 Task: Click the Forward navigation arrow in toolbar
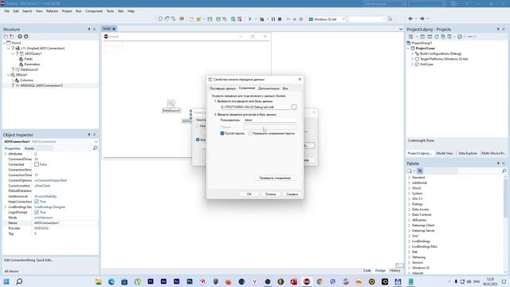(422, 19)
